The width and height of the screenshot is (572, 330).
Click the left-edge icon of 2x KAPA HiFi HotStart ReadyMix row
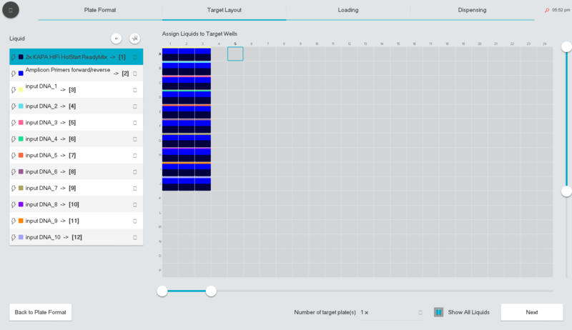pyautogui.click(x=14, y=57)
